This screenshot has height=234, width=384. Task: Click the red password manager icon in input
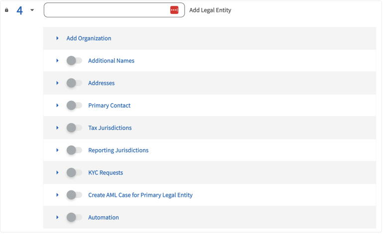click(175, 10)
